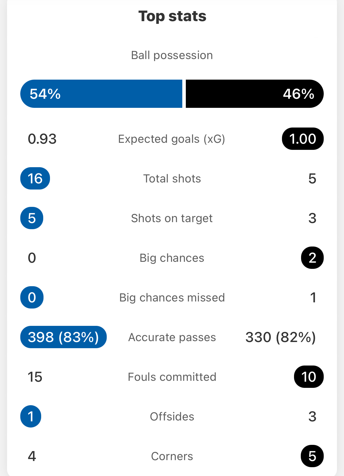Click the 330 (82%) accurate passes value
The width and height of the screenshot is (344, 476).
[280, 337]
